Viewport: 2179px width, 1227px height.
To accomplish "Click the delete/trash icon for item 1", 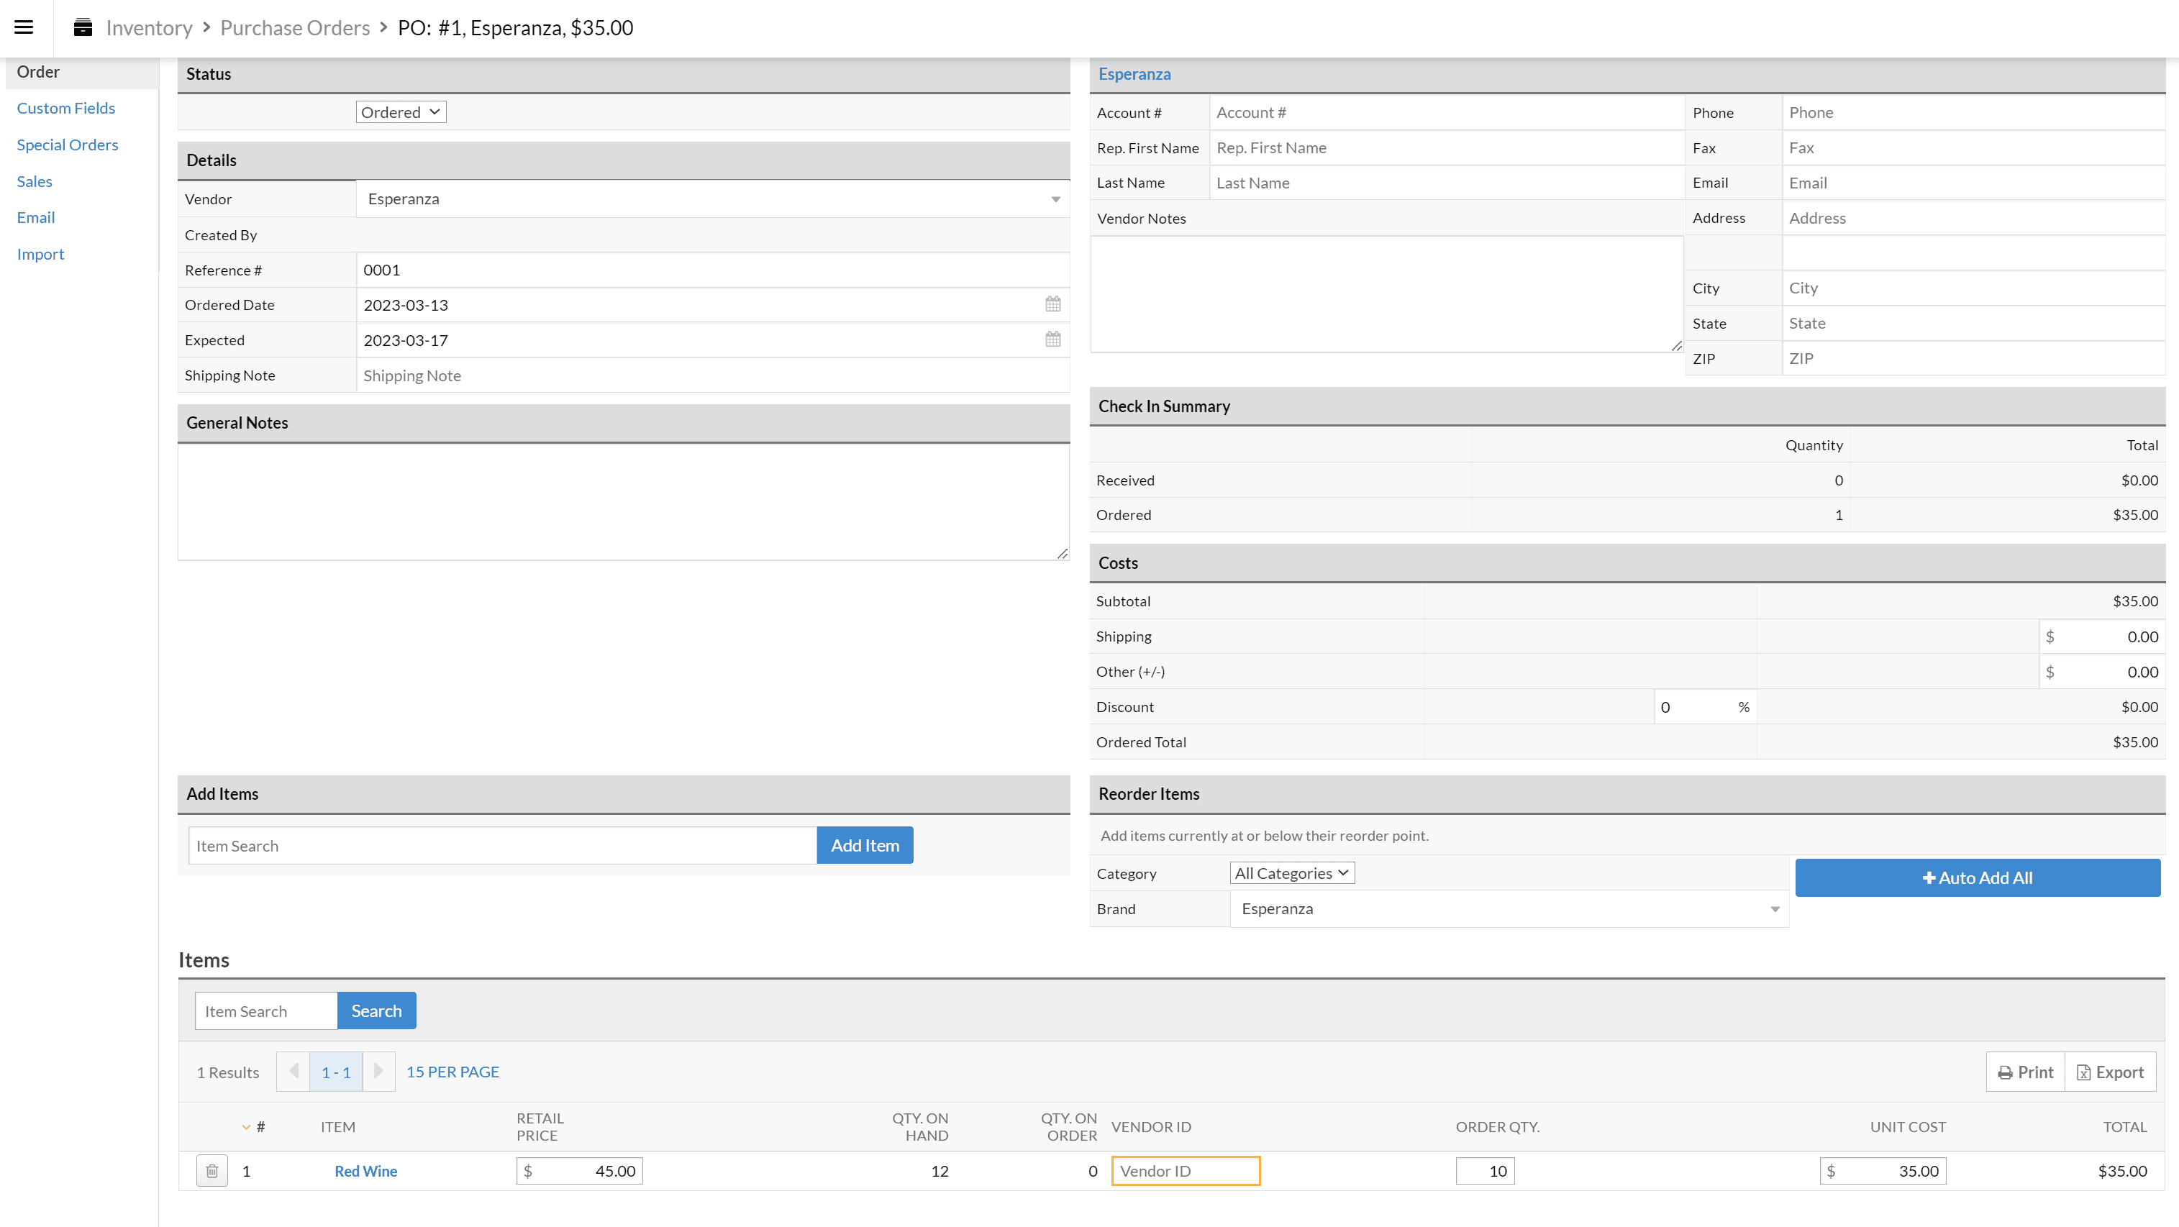I will [x=211, y=1172].
